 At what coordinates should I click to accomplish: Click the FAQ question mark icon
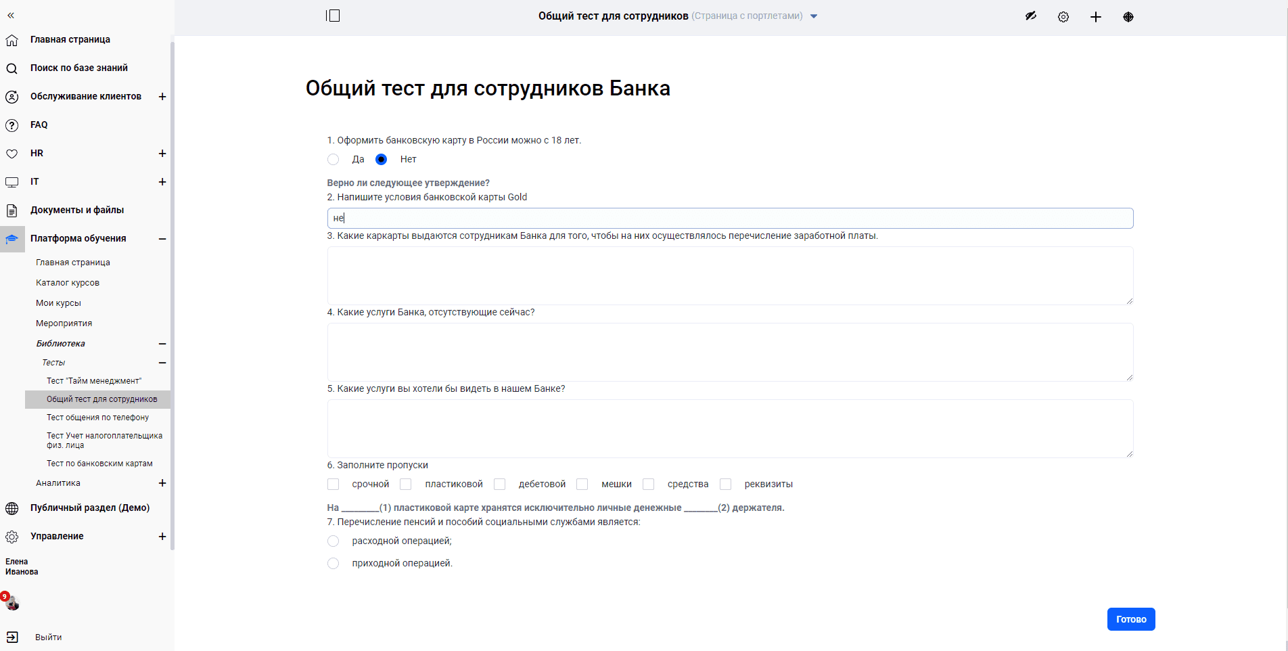(x=12, y=125)
